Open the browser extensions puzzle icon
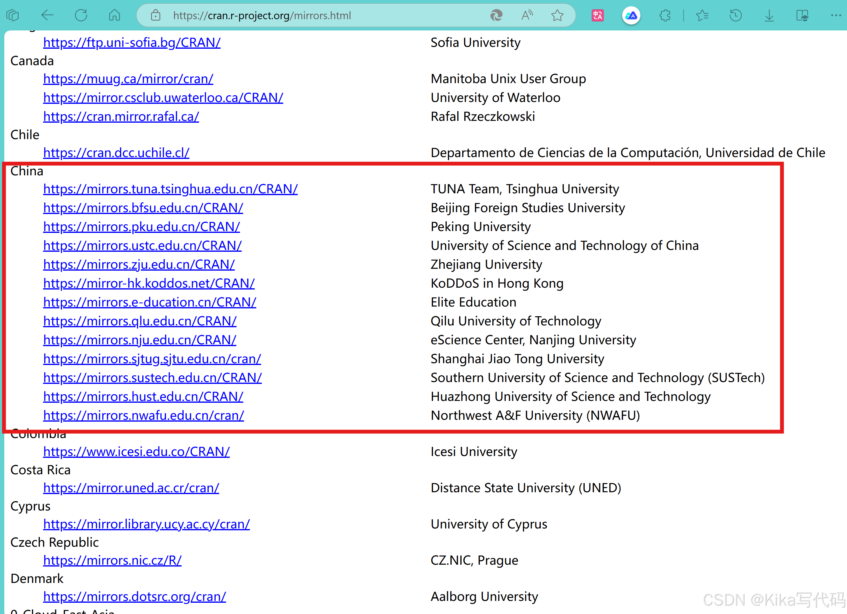The image size is (847, 614). (x=665, y=15)
